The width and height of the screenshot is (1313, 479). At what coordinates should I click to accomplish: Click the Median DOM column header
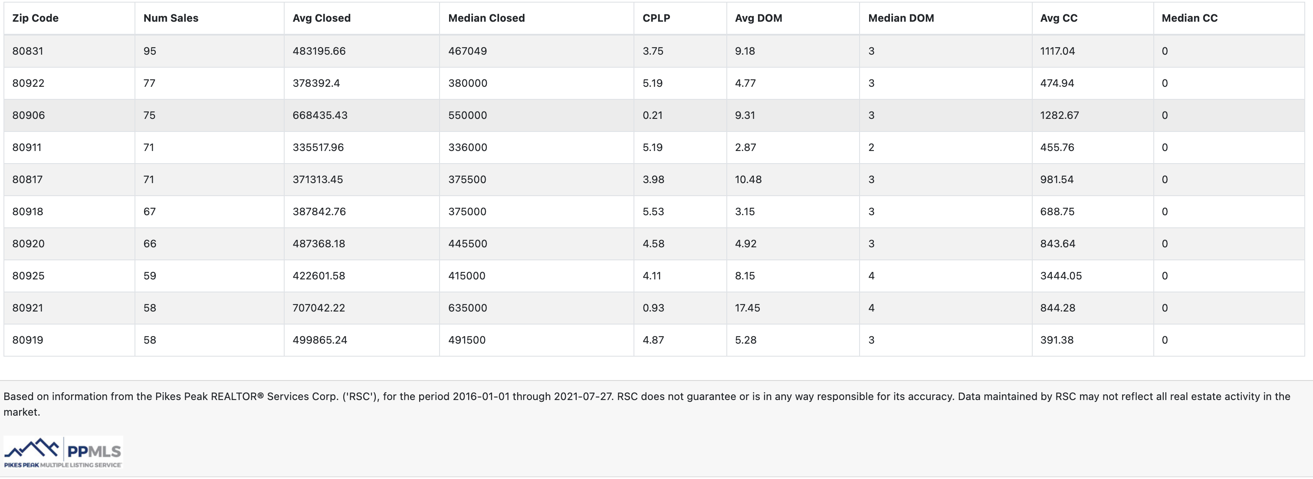click(x=901, y=18)
